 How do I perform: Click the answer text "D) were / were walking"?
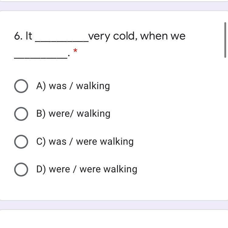[x=87, y=169]
